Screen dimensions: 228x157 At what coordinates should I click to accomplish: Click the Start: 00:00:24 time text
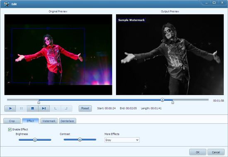[106, 108]
